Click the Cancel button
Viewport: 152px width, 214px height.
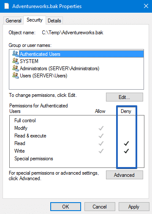tap(100, 207)
